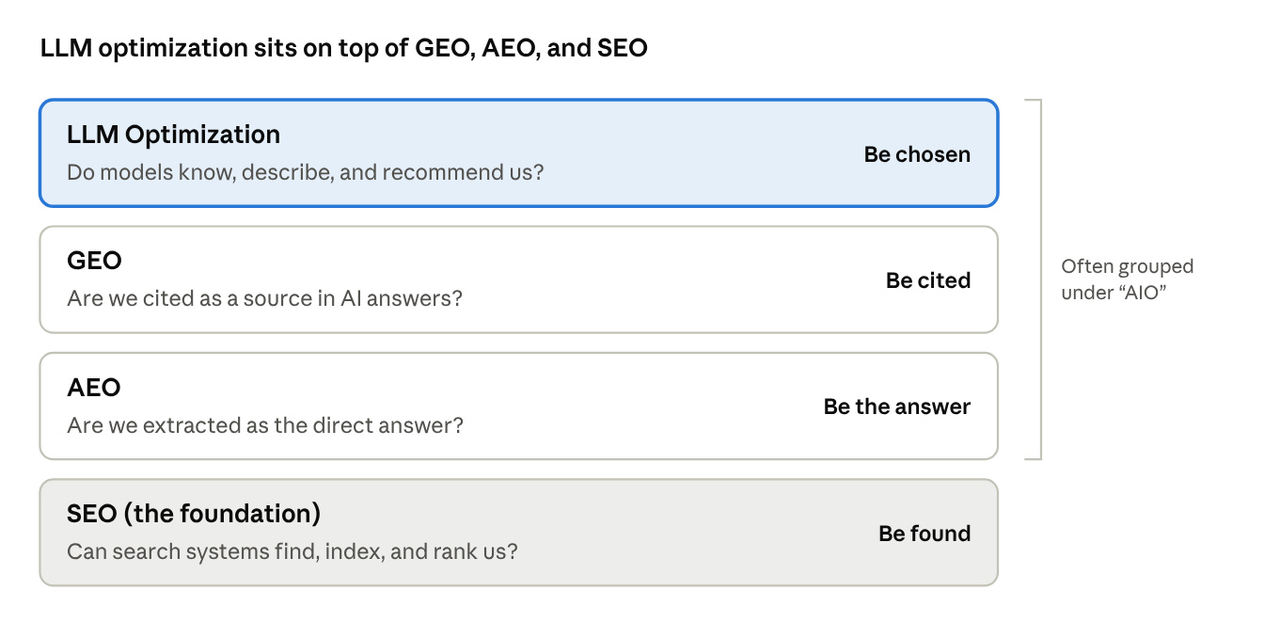The image size is (1264, 638).
Task: Click the 'AEO' heading text
Action: (x=94, y=388)
